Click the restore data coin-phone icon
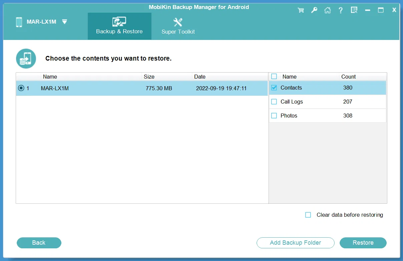Screen dimensions: 403x261 [26, 58]
